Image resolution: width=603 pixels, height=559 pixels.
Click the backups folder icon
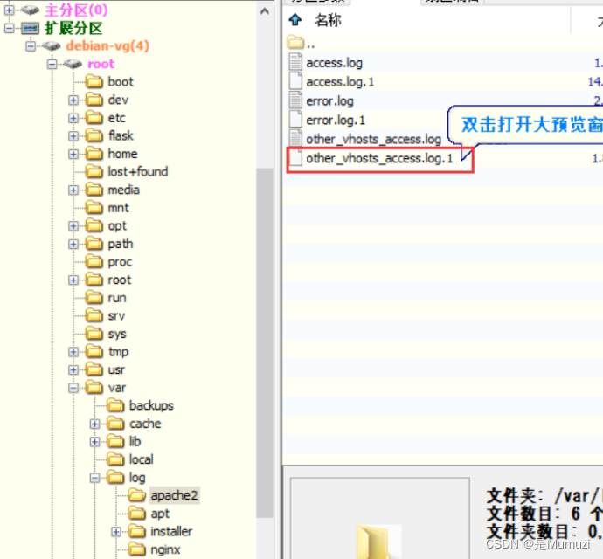[x=115, y=405]
